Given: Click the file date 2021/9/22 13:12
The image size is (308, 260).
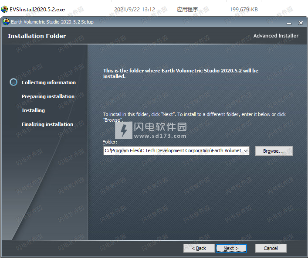Looking at the screenshot, I should click(135, 10).
